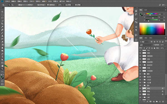
Task: Select the Crop tool
Action: 2,24
